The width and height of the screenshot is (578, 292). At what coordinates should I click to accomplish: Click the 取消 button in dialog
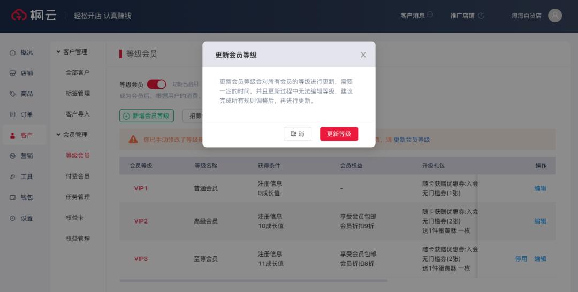(x=298, y=134)
